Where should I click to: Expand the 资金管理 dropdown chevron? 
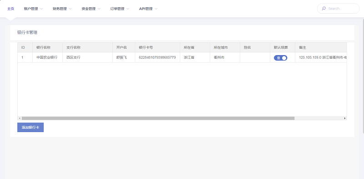click(x=99, y=9)
